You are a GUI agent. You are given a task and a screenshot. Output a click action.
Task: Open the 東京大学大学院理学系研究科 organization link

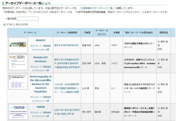(x=67, y=63)
